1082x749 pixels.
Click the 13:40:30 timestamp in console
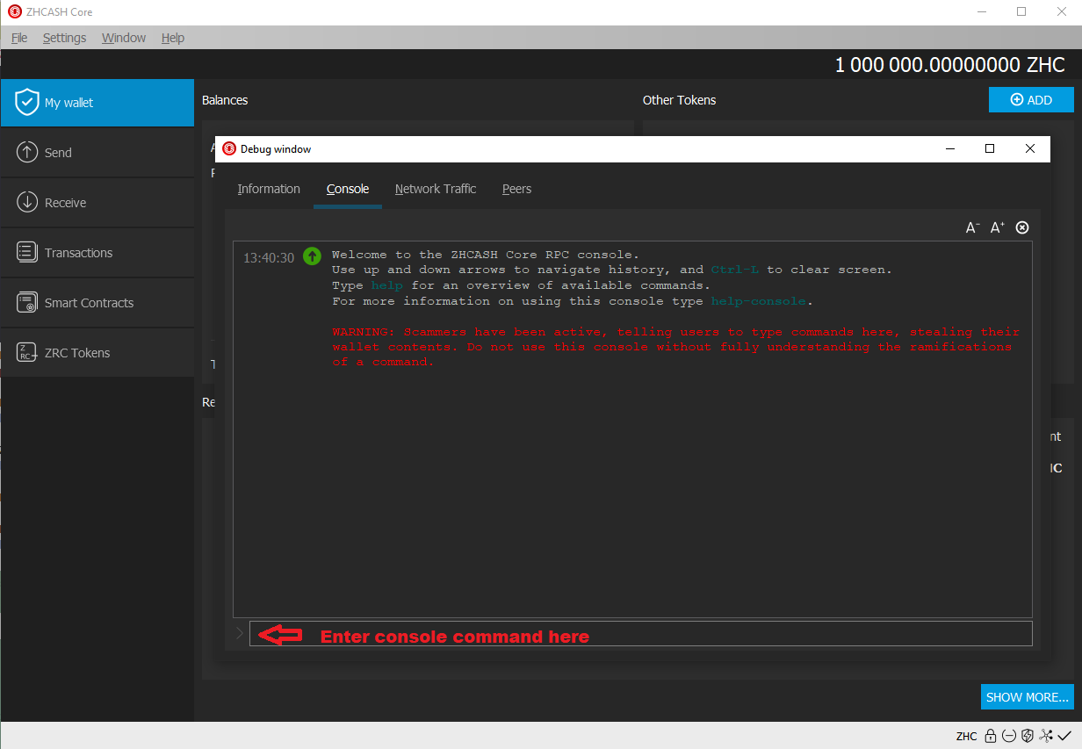click(269, 258)
